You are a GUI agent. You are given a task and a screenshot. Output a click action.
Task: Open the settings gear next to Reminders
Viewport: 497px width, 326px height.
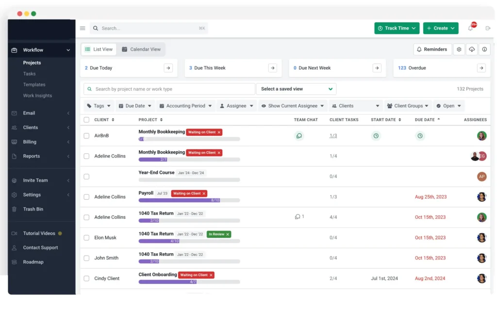[x=459, y=49]
